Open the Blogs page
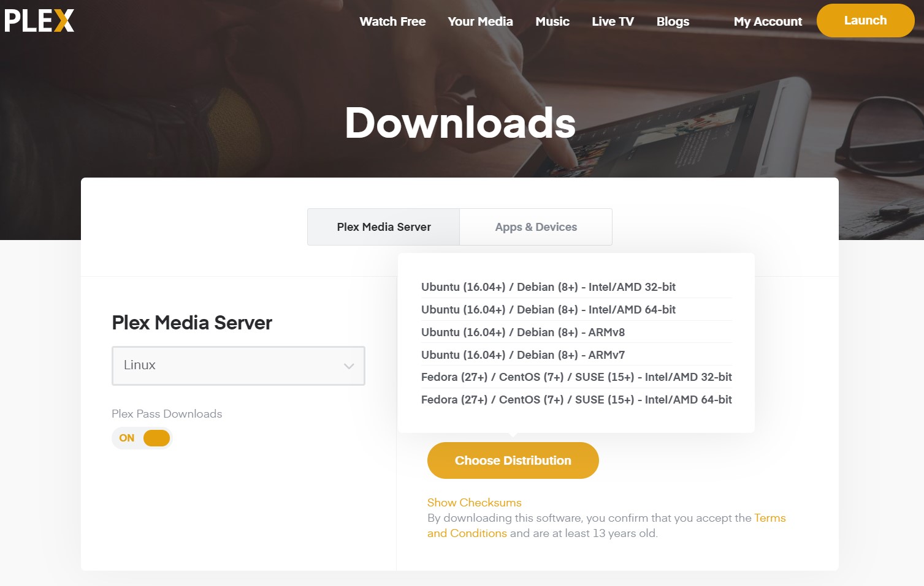 673,21
